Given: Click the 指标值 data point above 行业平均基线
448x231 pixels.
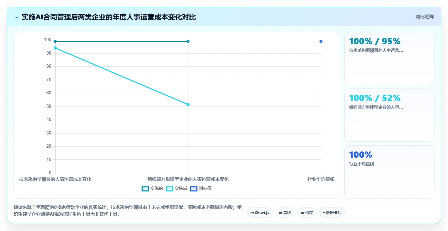Looking at the screenshot, I should click(x=321, y=41).
